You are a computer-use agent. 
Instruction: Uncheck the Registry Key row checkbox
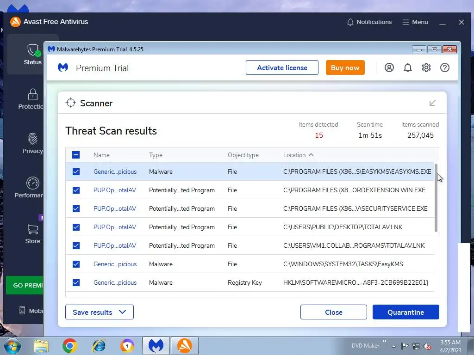(x=76, y=282)
